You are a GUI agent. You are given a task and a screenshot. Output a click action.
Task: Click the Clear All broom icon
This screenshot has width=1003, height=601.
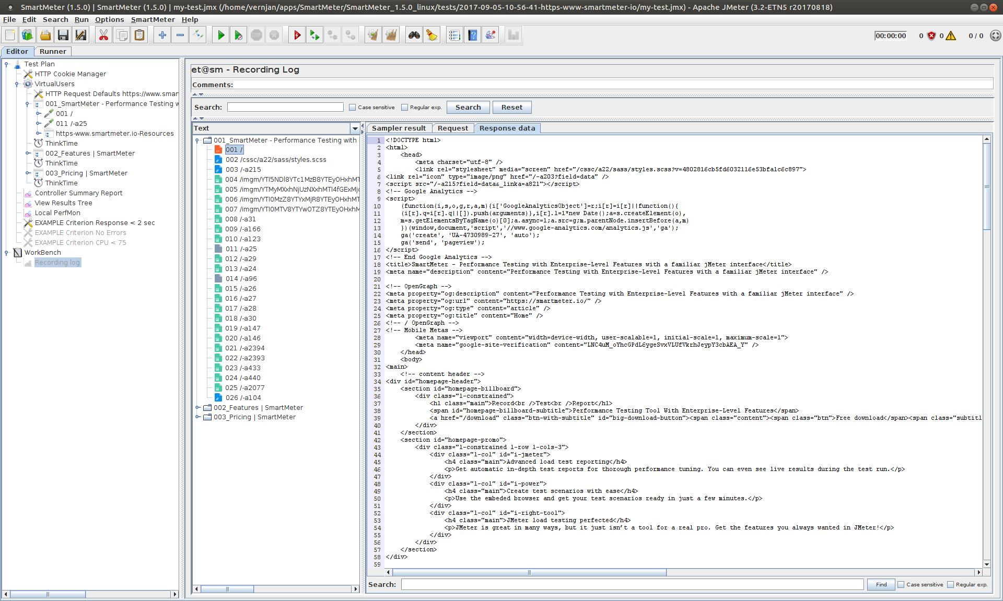391,36
